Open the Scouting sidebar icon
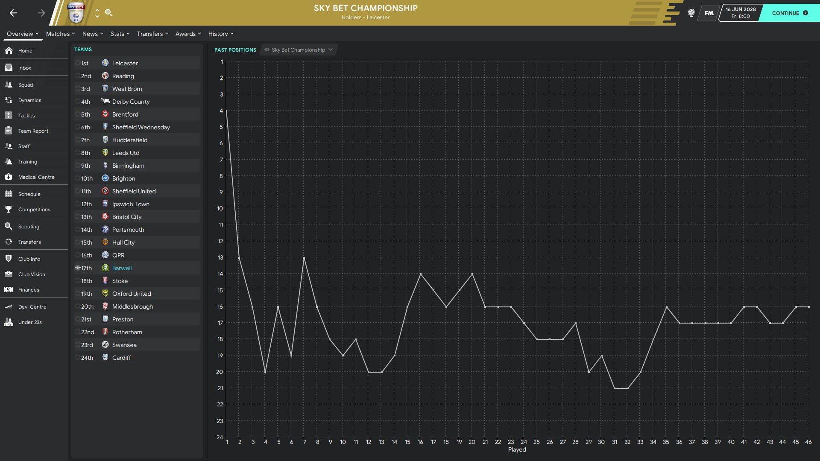 (9, 226)
